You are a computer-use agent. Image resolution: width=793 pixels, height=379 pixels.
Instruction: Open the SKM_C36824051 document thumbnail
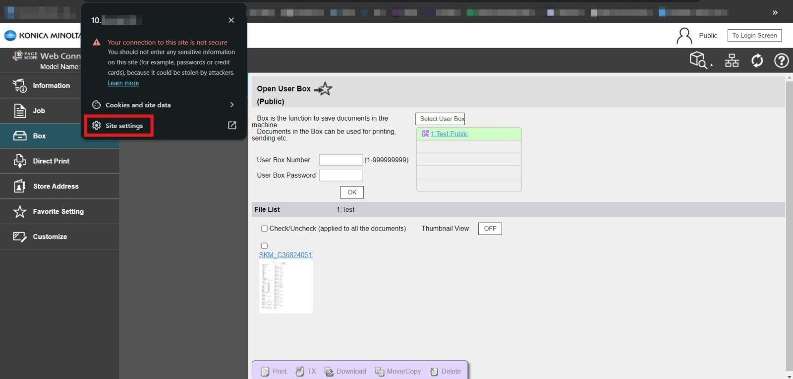[286, 287]
